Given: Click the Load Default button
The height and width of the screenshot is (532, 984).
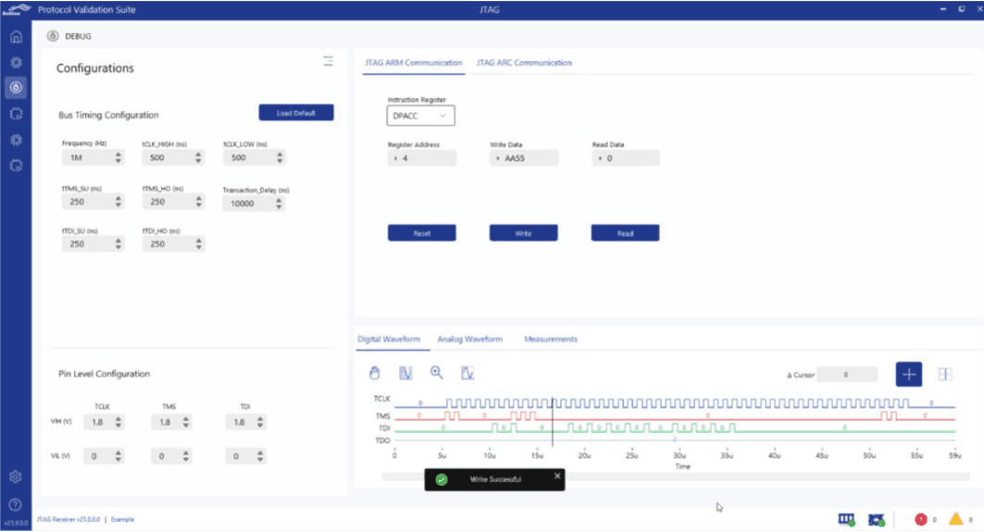Looking at the screenshot, I should [x=296, y=113].
